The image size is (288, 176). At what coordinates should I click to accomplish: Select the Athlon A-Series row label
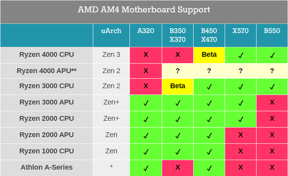pyautogui.click(x=47, y=167)
